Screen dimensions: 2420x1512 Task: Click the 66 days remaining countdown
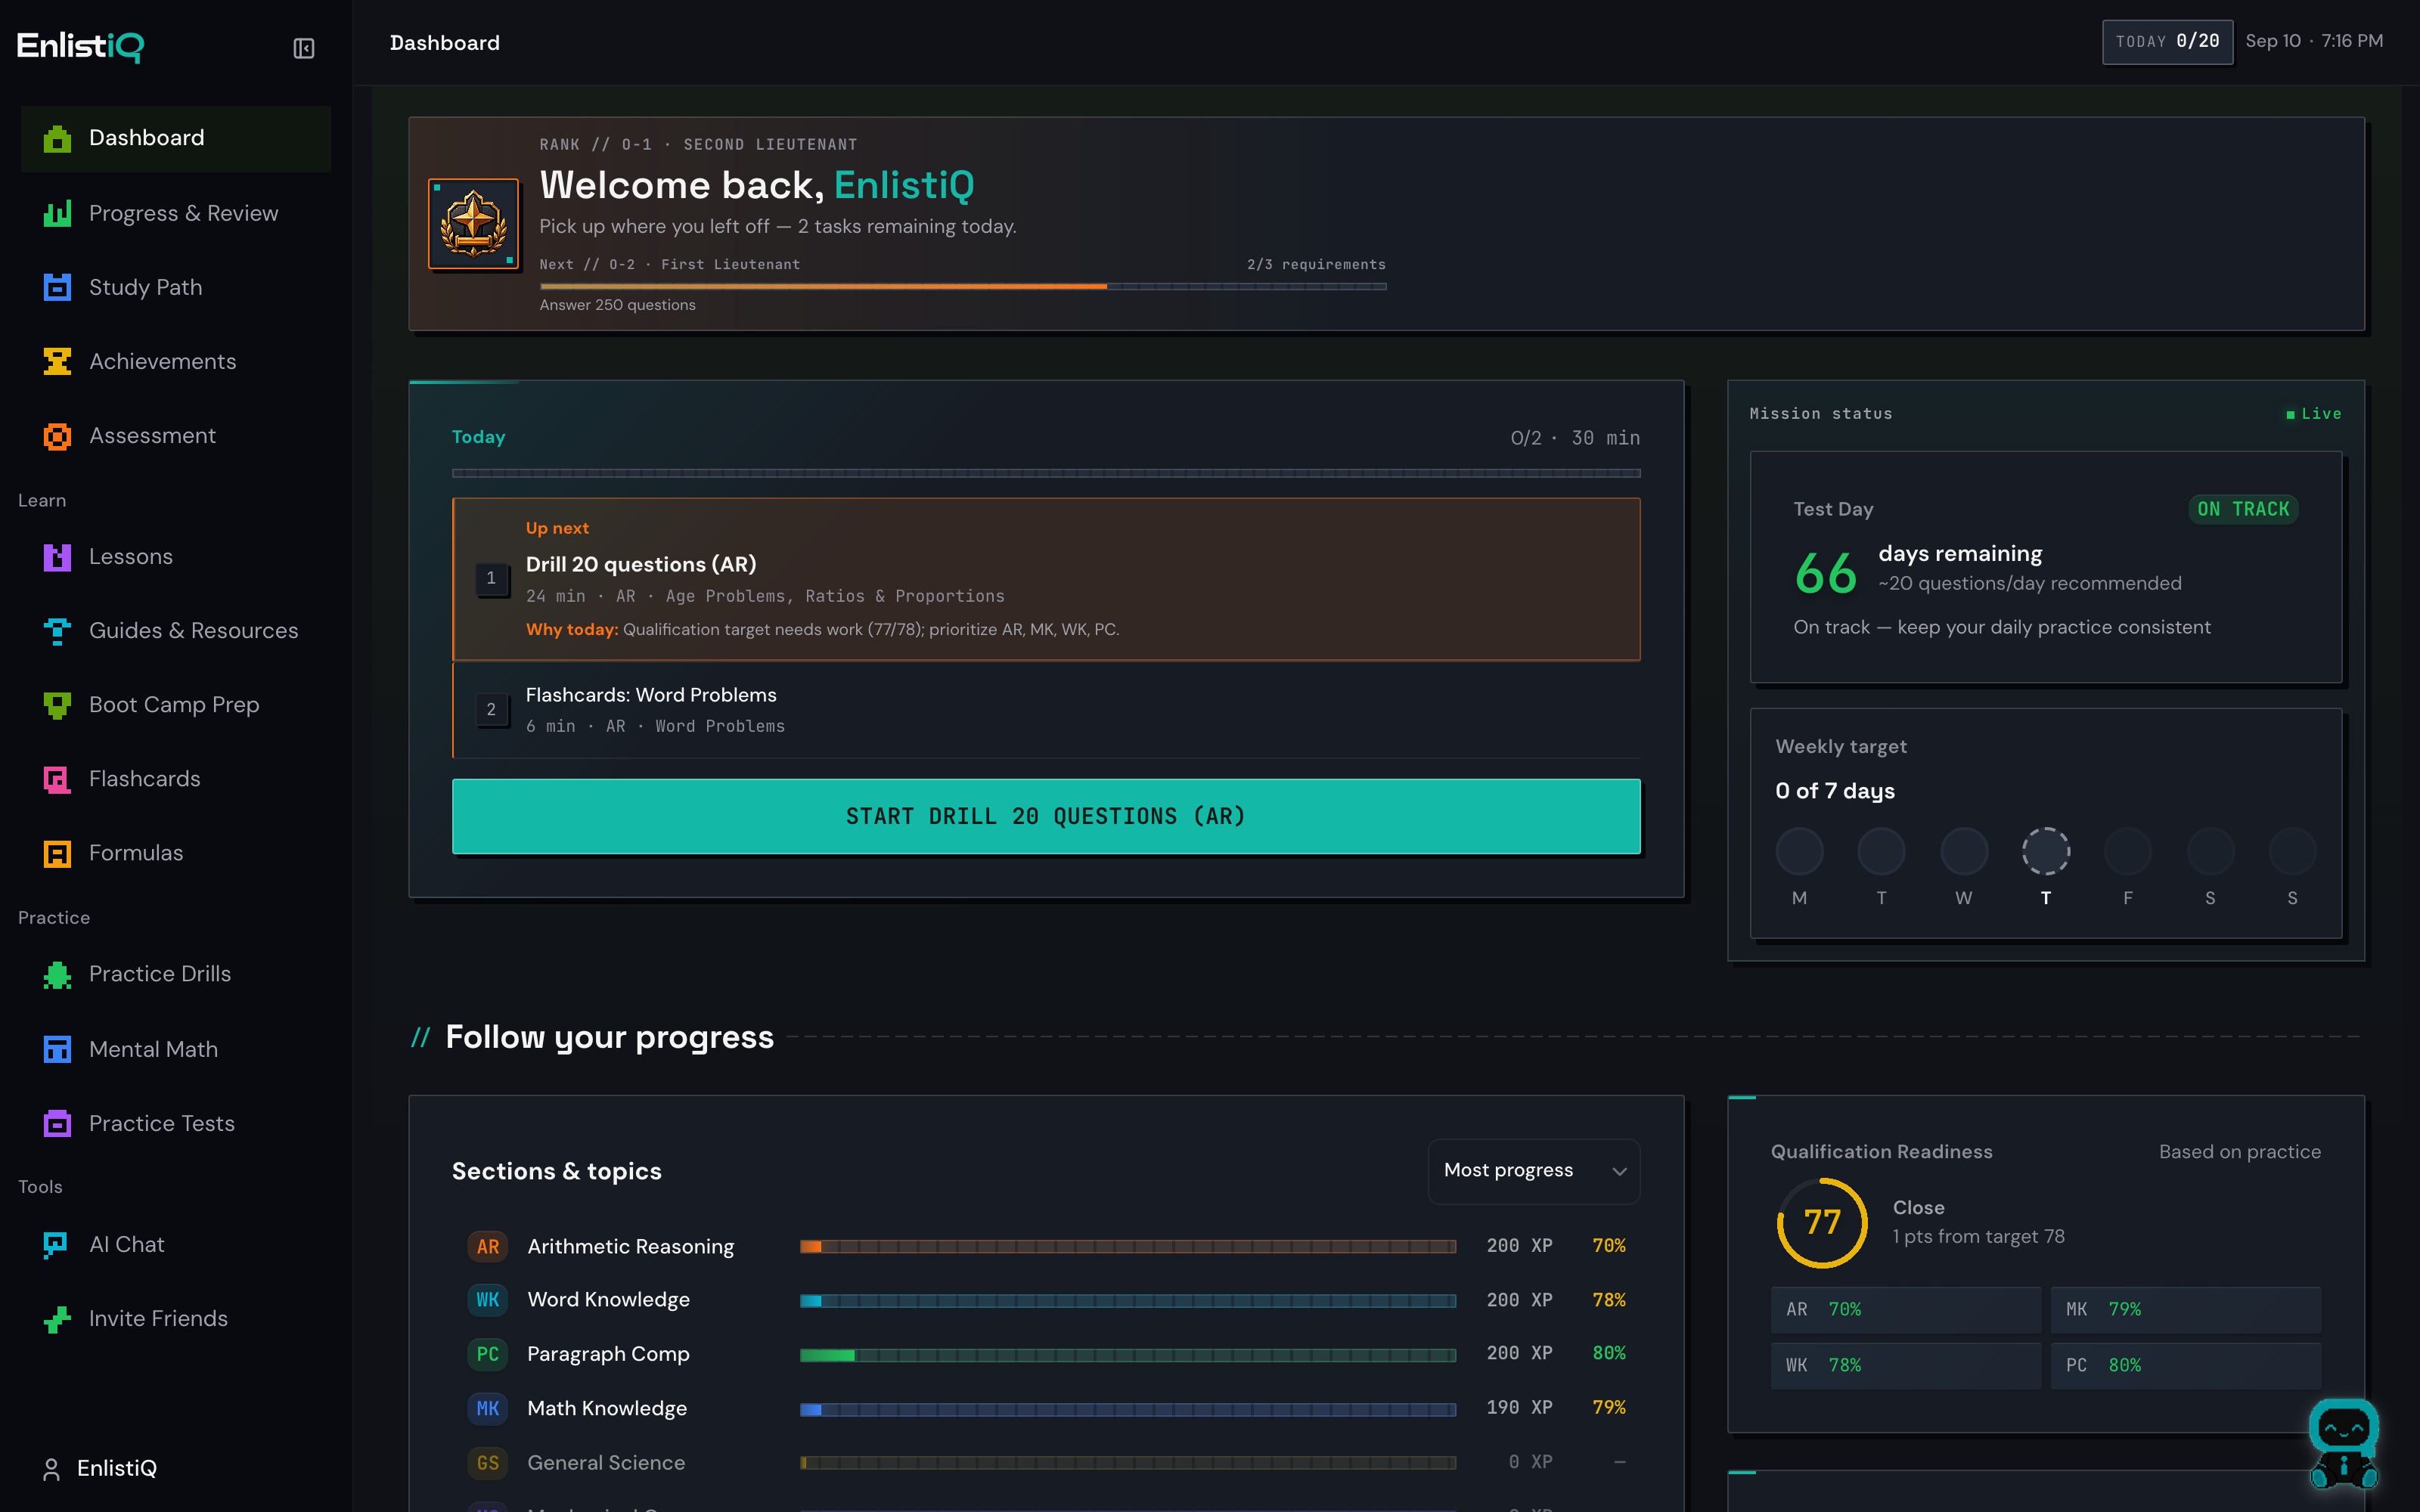1825,573
